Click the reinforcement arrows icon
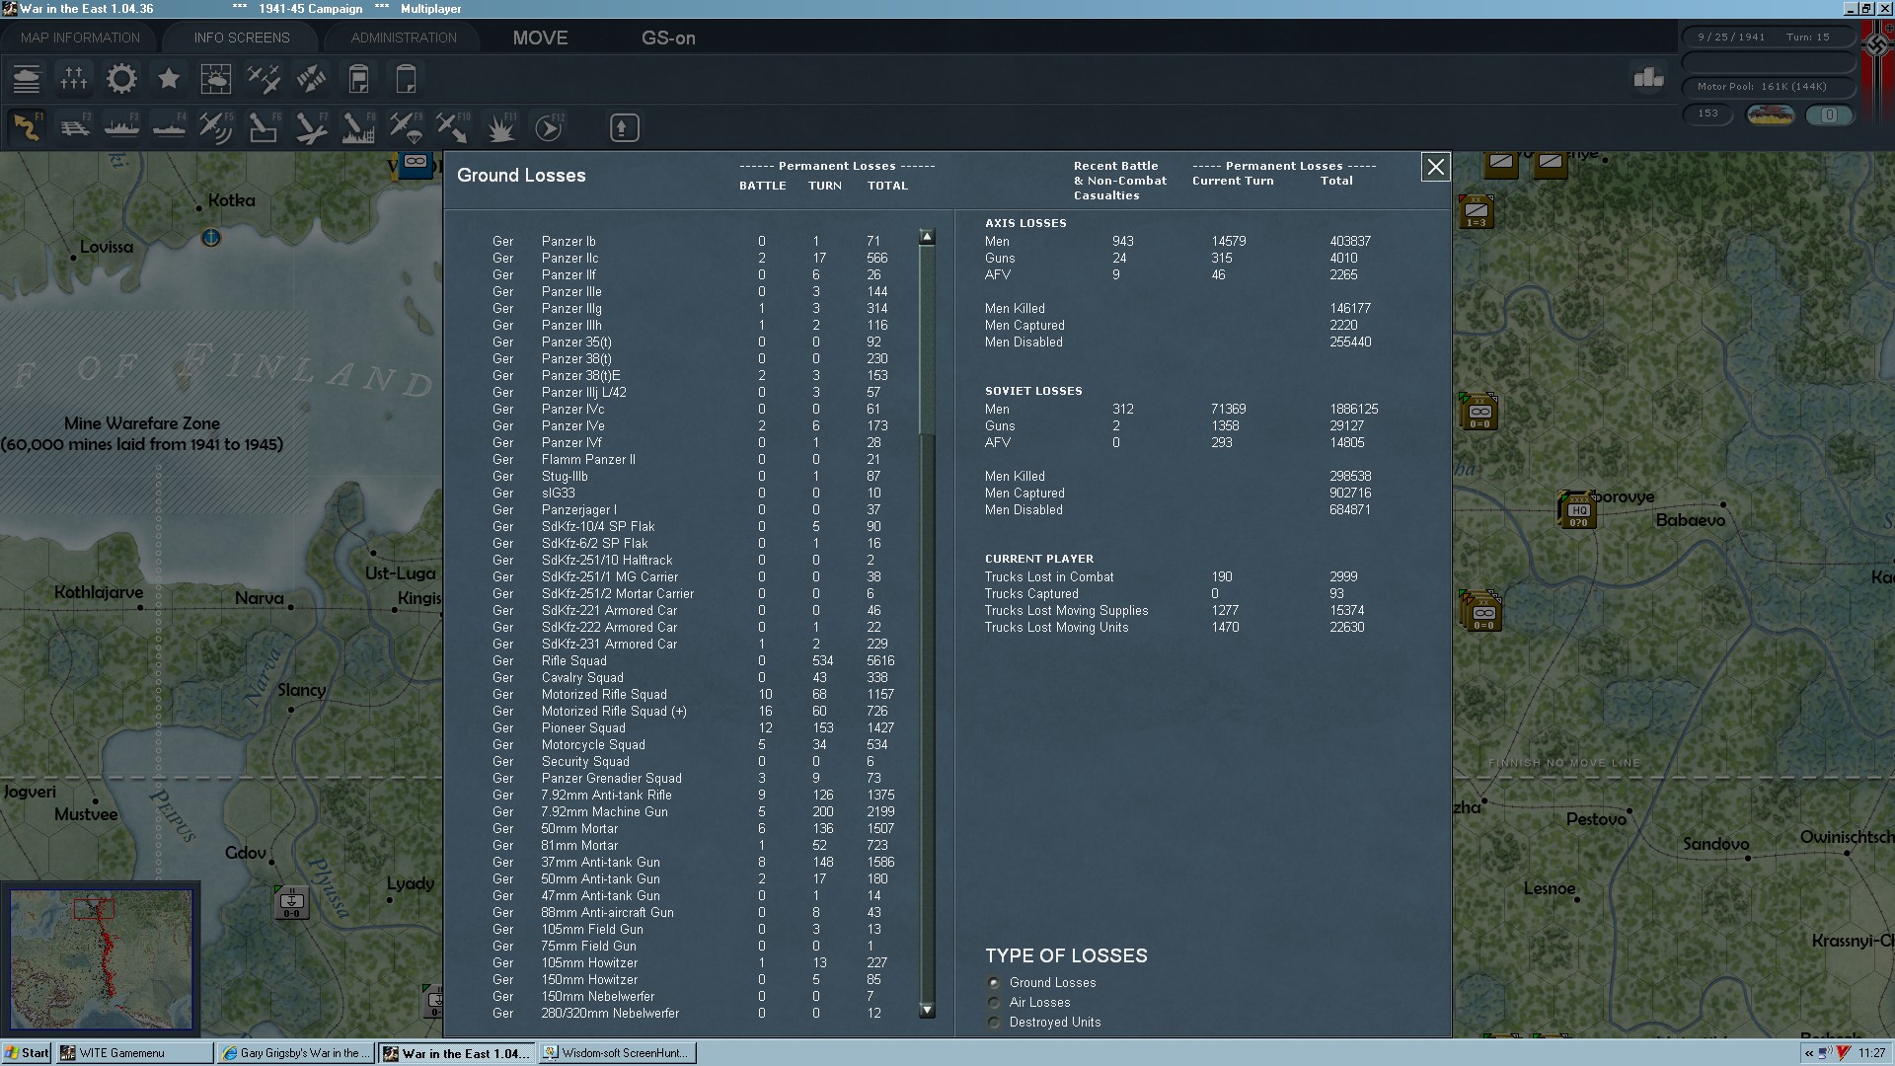This screenshot has height=1066, width=1895. point(311,79)
